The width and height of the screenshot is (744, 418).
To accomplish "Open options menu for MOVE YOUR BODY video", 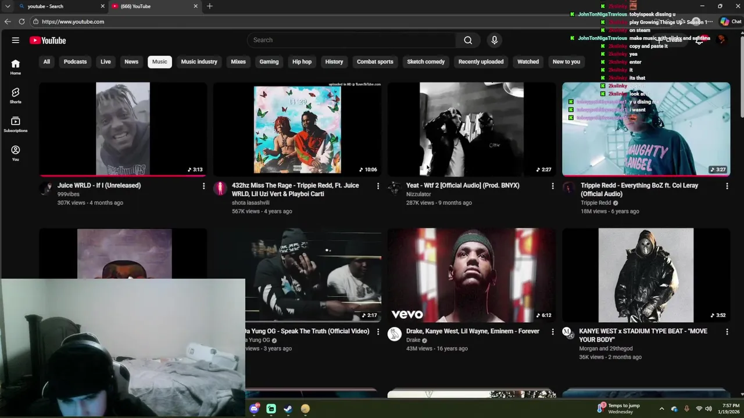I will coord(727,331).
